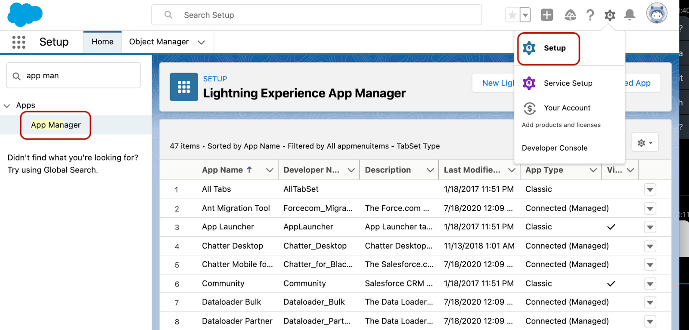Select the Object Manager tab
689x330 pixels.
tap(159, 42)
